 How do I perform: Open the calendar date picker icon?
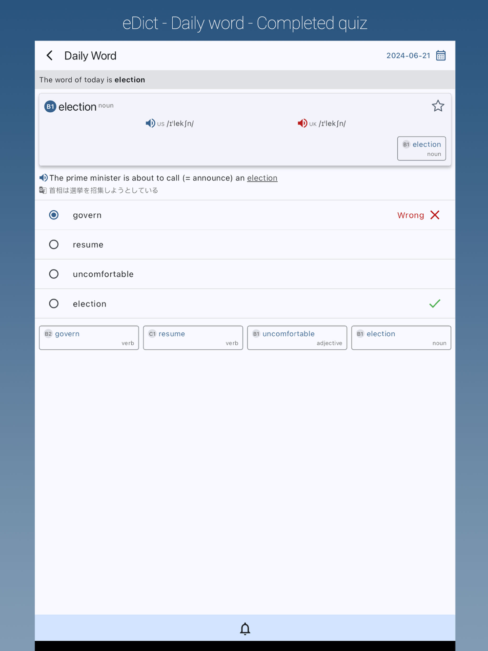[x=441, y=56]
